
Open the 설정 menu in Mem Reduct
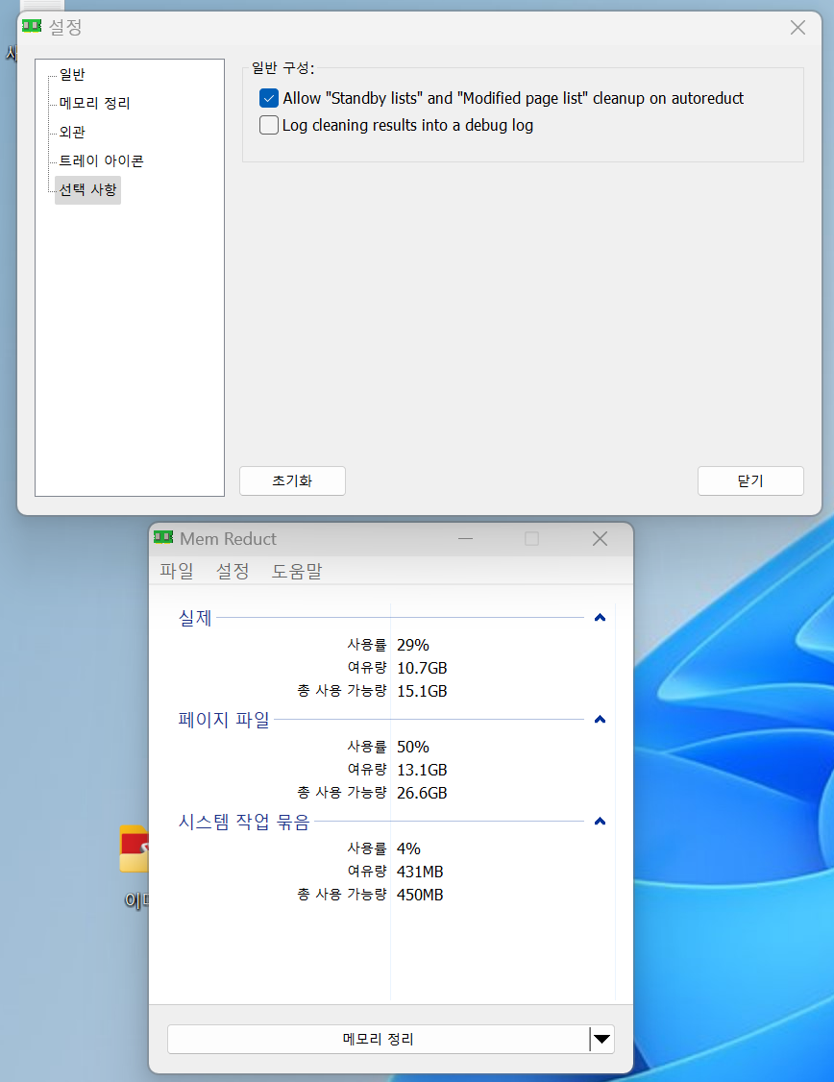[x=233, y=571]
